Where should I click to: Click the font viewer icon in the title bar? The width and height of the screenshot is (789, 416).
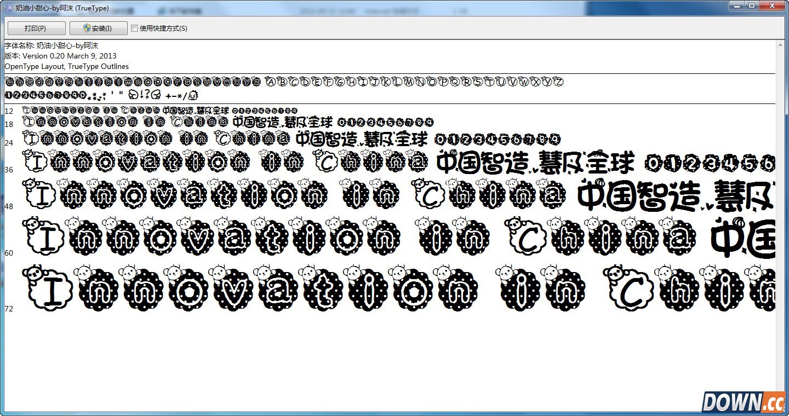[8, 8]
